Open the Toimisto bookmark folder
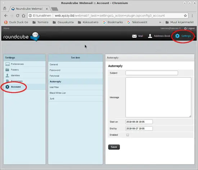The image size is (198, 170). click(x=40, y=22)
